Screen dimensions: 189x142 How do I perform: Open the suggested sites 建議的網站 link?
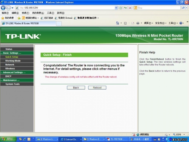30,18
